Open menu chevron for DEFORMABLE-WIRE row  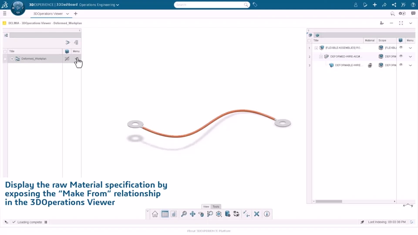coord(410,65)
